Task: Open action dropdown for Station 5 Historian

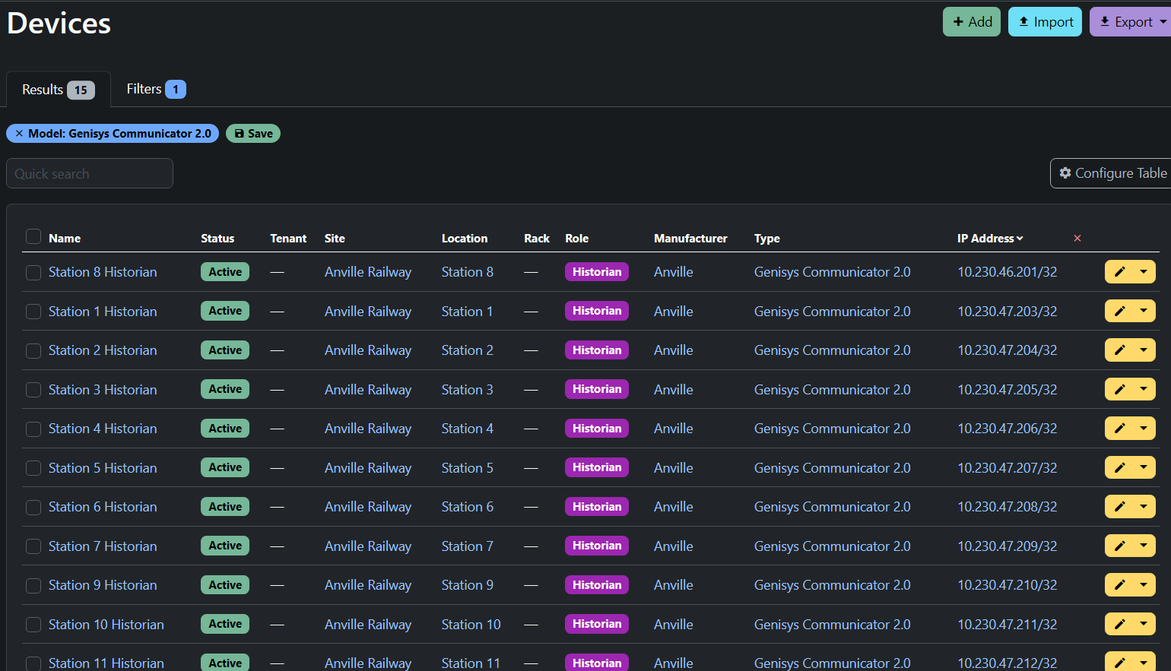Action: [x=1144, y=467]
